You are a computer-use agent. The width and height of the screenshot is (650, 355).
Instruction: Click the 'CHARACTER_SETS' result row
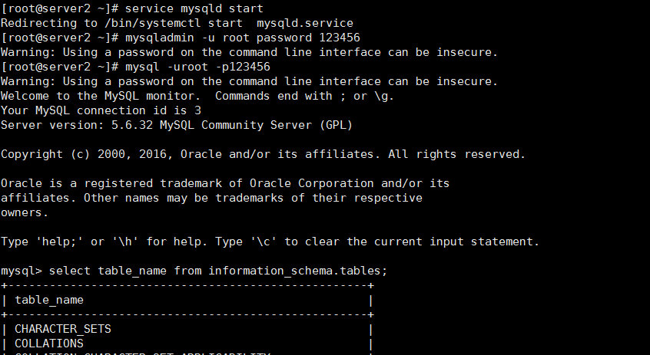click(x=63, y=329)
